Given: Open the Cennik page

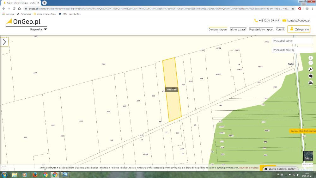Looking at the screenshot, I should (280, 29).
